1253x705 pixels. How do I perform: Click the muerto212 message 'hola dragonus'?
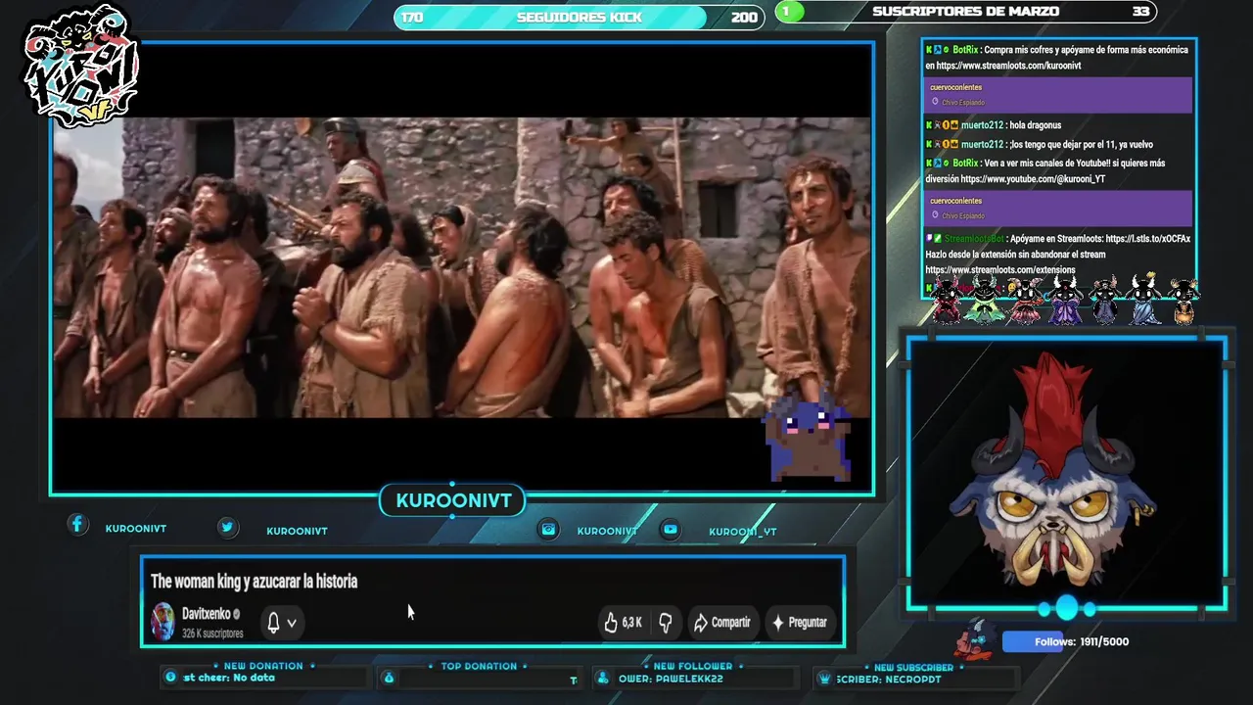[994, 125]
